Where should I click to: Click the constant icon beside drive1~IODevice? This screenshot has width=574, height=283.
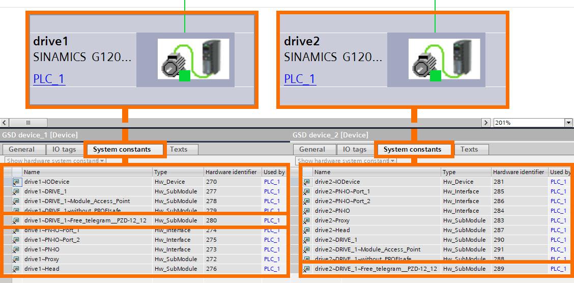(x=16, y=182)
